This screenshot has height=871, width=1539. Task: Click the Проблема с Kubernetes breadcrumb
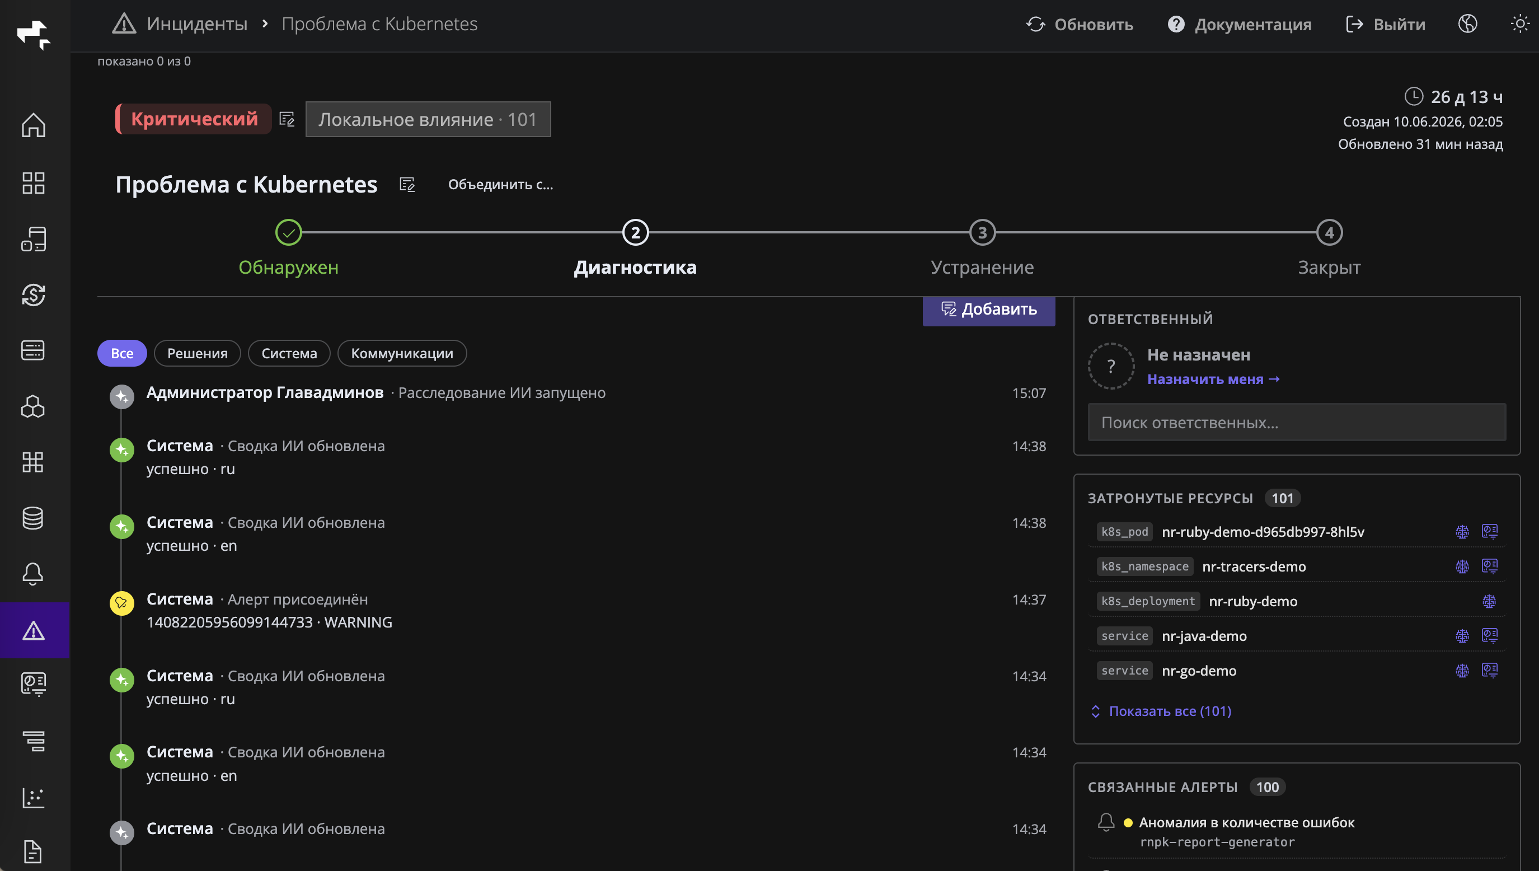379,24
